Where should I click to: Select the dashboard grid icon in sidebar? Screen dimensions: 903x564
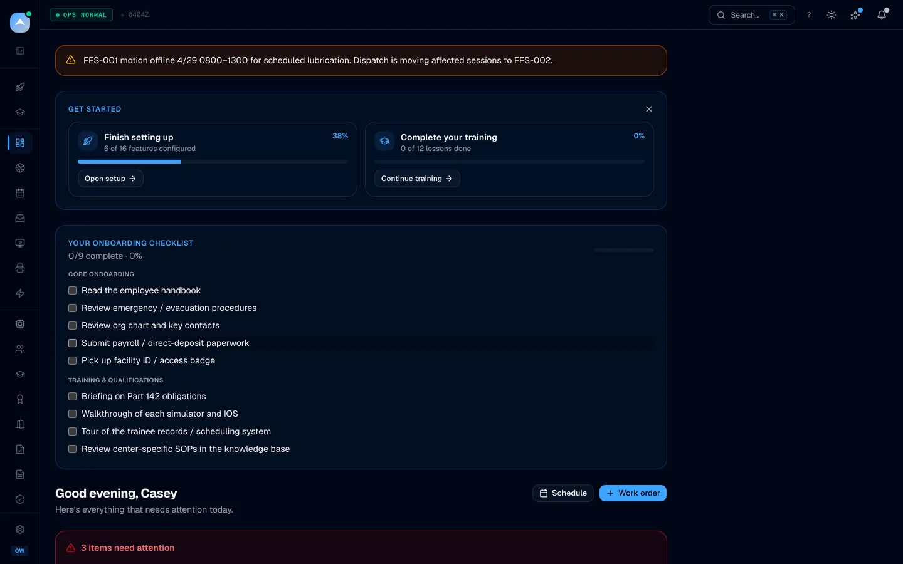(20, 143)
